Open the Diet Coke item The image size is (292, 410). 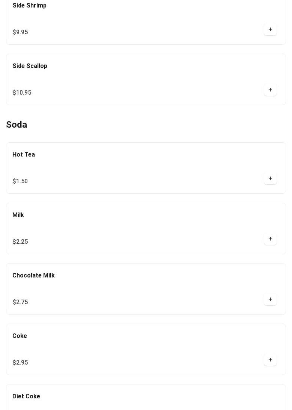[x=26, y=396]
